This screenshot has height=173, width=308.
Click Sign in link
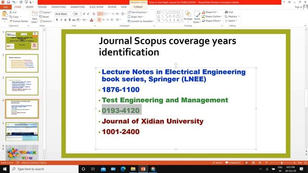click(x=298, y=7)
